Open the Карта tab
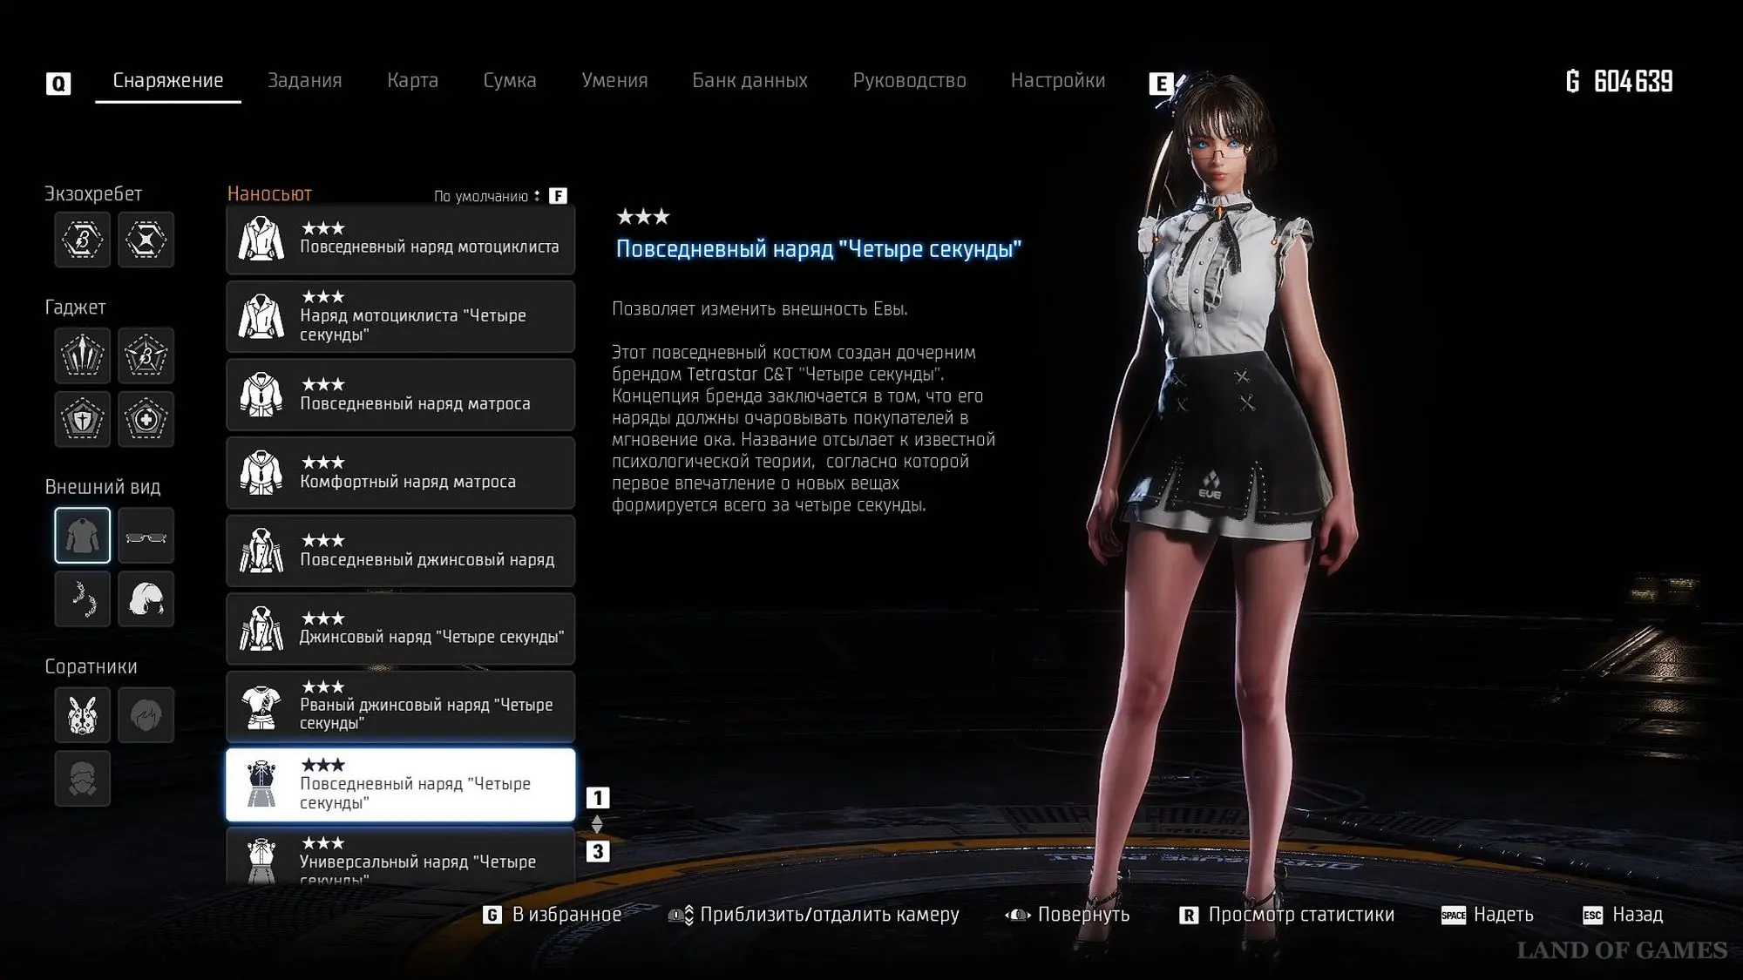The width and height of the screenshot is (1743, 980). point(413,80)
